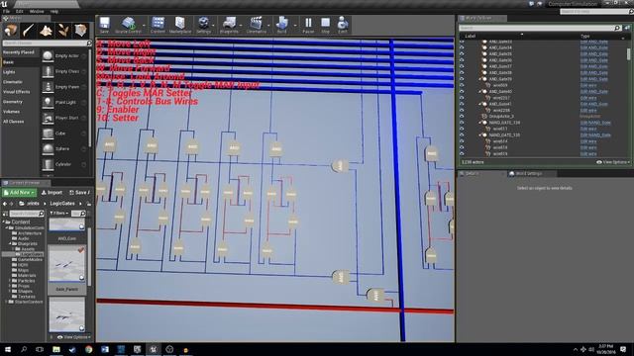Open Blueprints toolbar icon
Screen dimensions: 634x356
229,25
